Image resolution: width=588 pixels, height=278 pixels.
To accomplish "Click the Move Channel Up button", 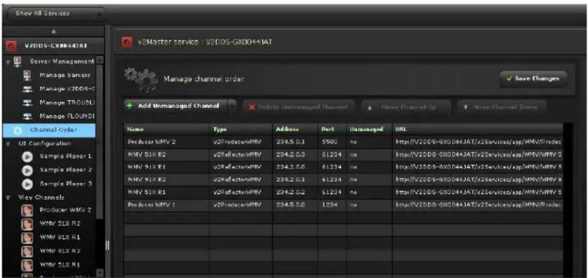I will pos(406,107).
